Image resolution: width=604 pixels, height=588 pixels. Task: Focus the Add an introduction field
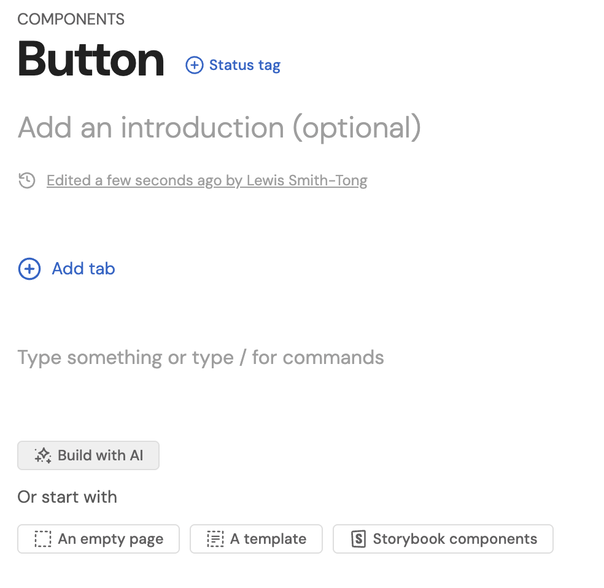tap(219, 128)
